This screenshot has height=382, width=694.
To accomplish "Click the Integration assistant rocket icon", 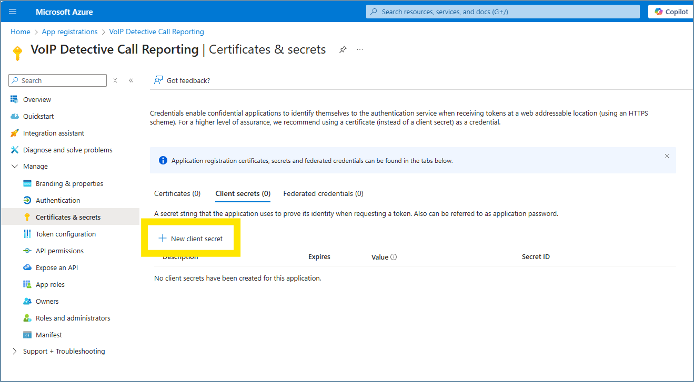I will pos(14,133).
